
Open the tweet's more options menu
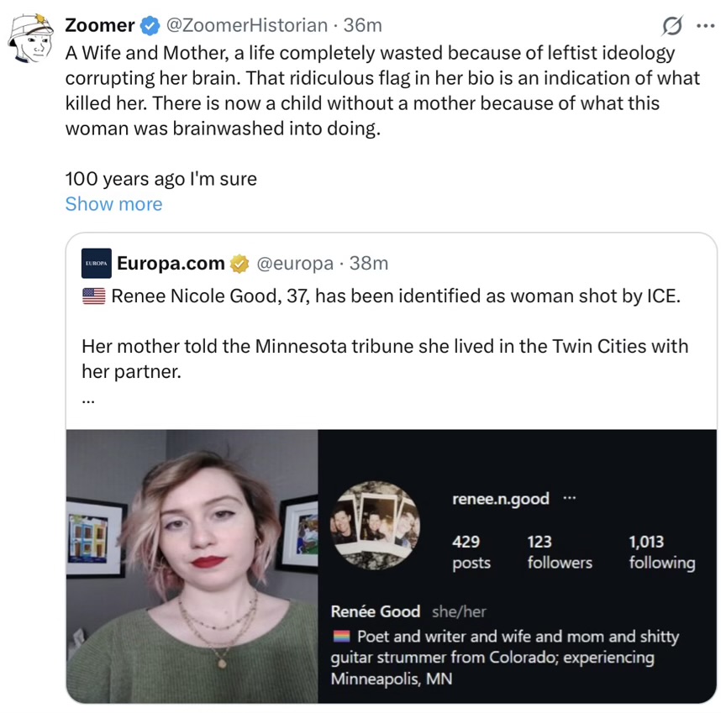tap(703, 26)
